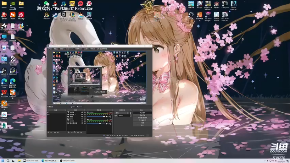Open the Tiny Tina's Wonderlands shortcut

(x=208, y=16)
